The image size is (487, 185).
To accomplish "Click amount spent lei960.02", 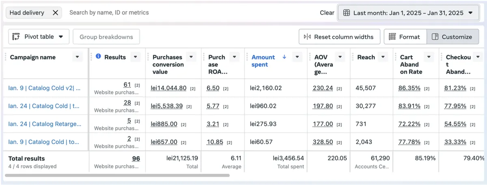I will pyautogui.click(x=263, y=106).
